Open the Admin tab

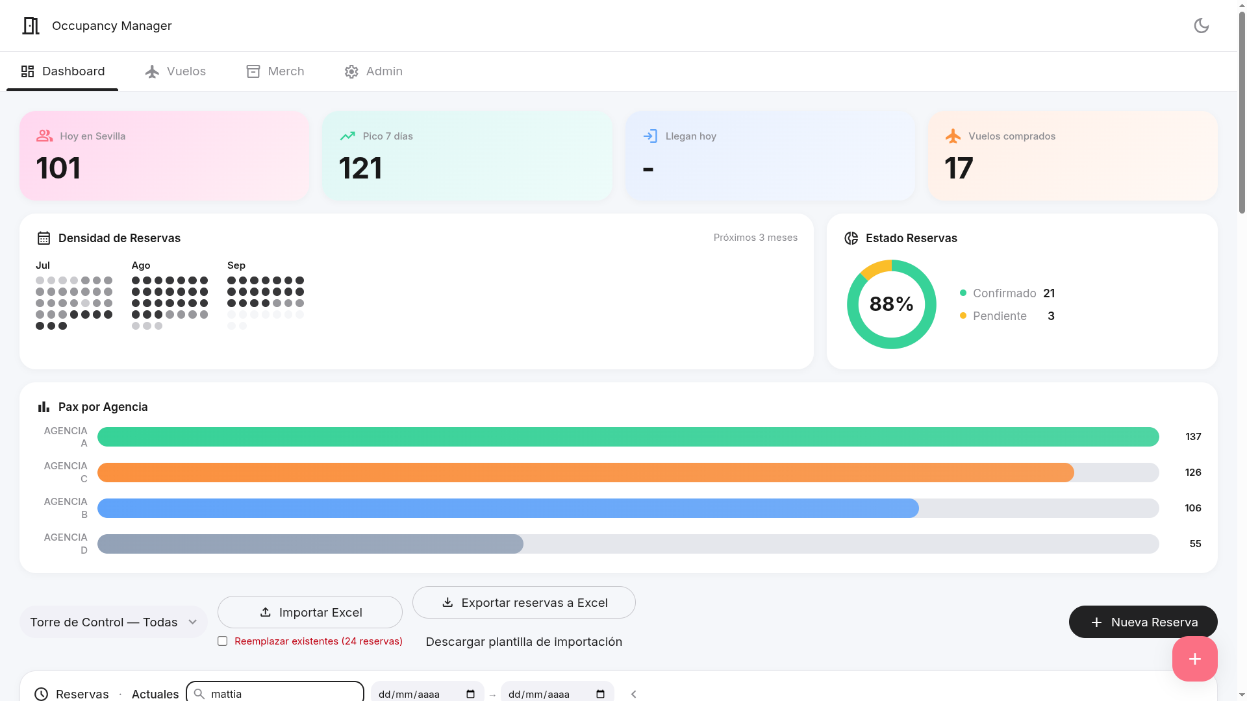click(373, 71)
